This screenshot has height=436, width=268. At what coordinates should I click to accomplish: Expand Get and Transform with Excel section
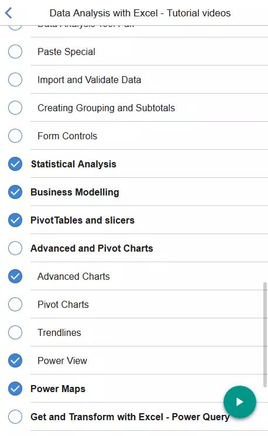pos(130,417)
